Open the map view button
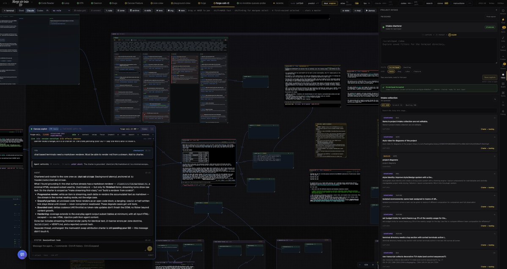 [358, 11]
